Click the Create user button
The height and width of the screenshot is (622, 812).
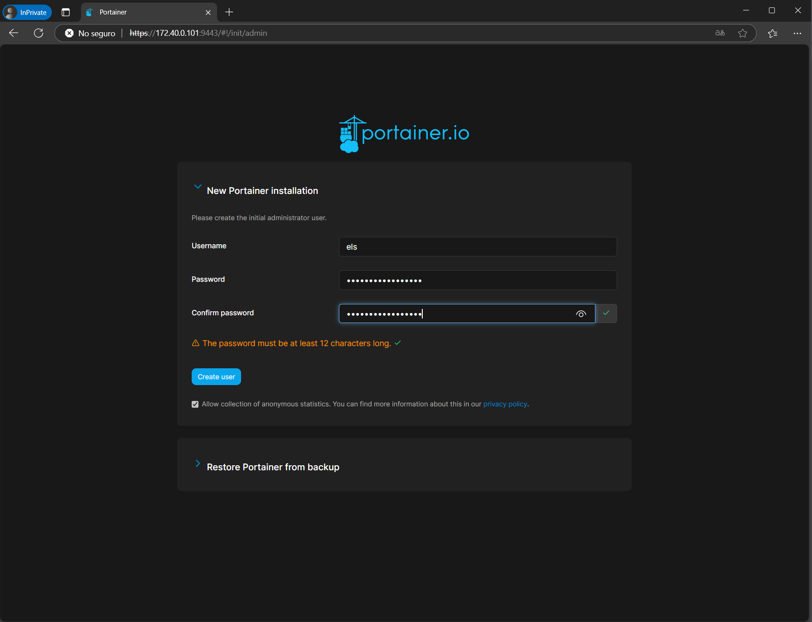216,377
